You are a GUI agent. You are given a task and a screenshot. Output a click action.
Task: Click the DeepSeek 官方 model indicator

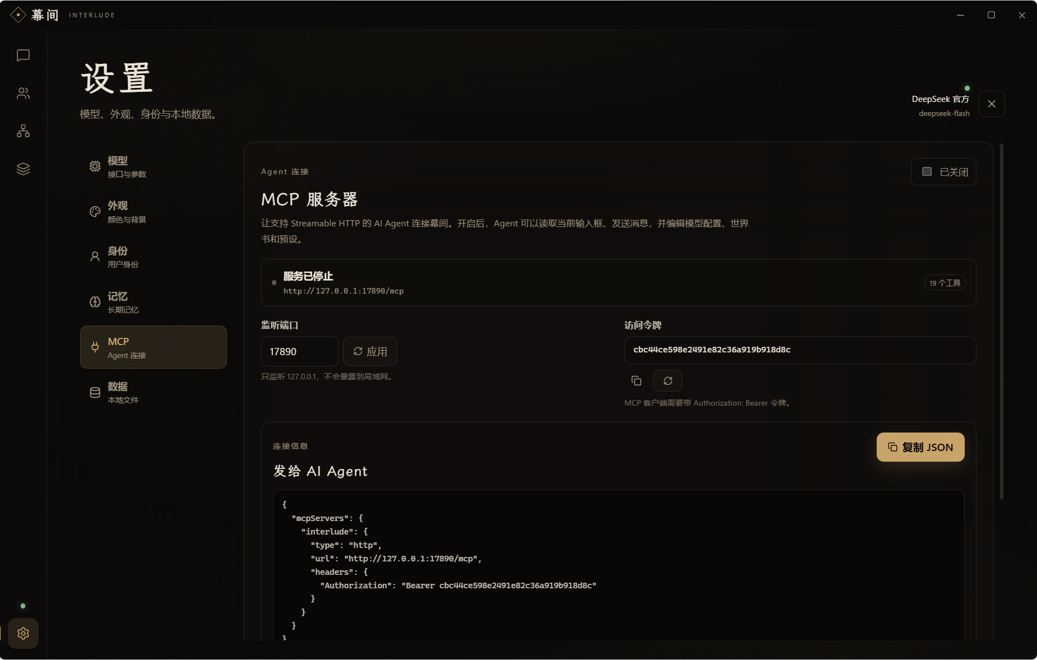[940, 99]
